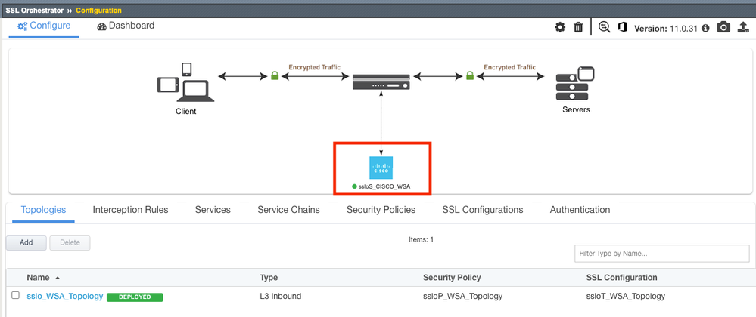Click the Servers icon in diagram
The width and height of the screenshot is (756, 317).
click(x=574, y=83)
